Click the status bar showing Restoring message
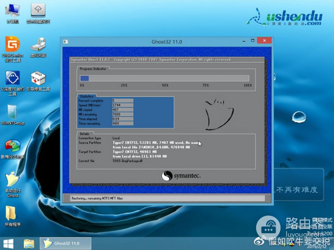Screen dimensions: 334x250 click(167, 198)
